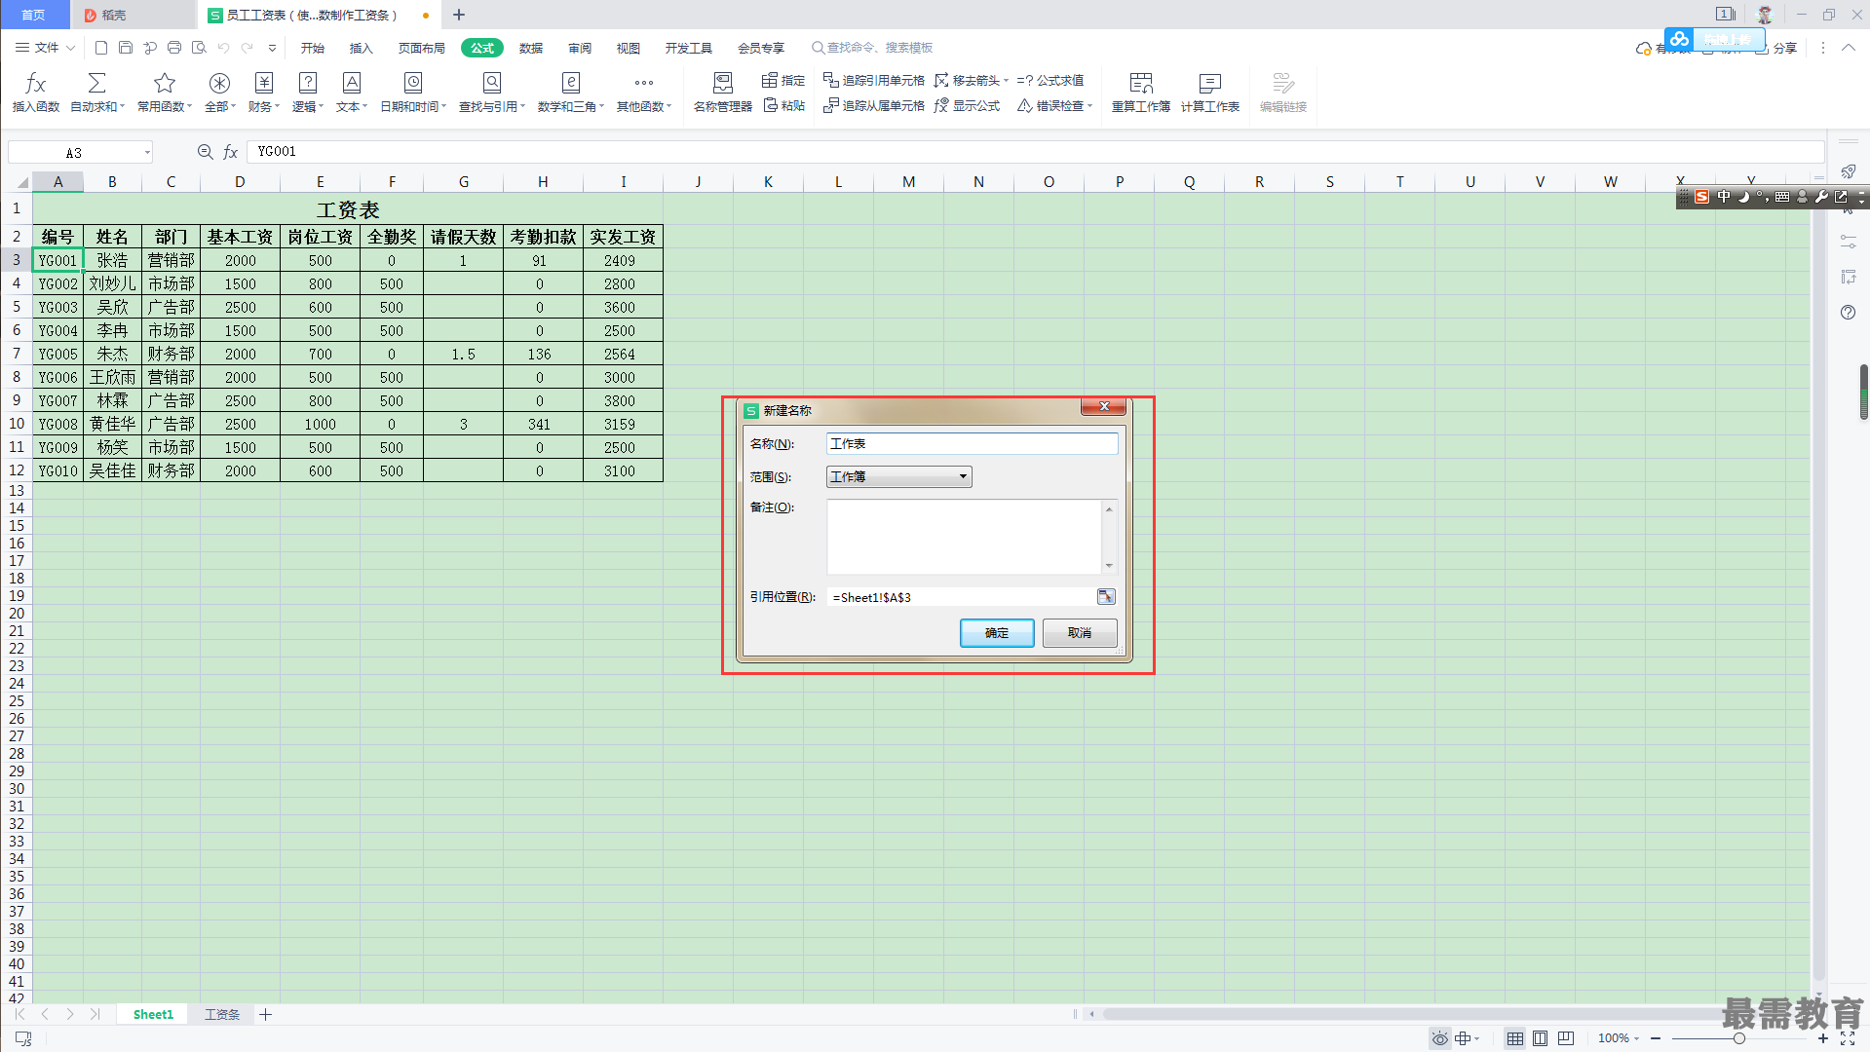This screenshot has width=1870, height=1052.
Task: Open the Date and Time functions icon
Action: pyautogui.click(x=413, y=84)
